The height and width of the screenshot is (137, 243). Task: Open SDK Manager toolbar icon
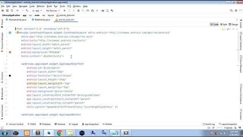[112, 11]
